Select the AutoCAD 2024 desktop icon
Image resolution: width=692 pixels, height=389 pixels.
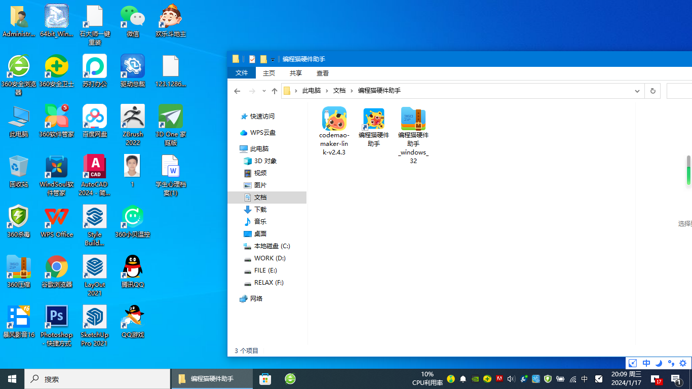coord(95,175)
